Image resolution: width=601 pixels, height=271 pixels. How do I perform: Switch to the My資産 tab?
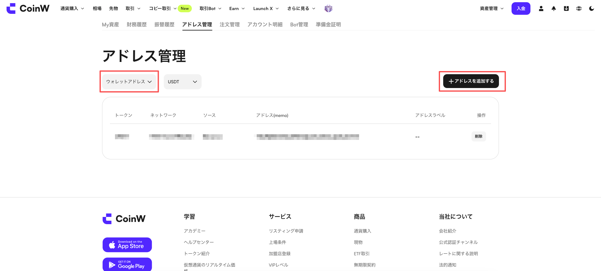click(111, 25)
